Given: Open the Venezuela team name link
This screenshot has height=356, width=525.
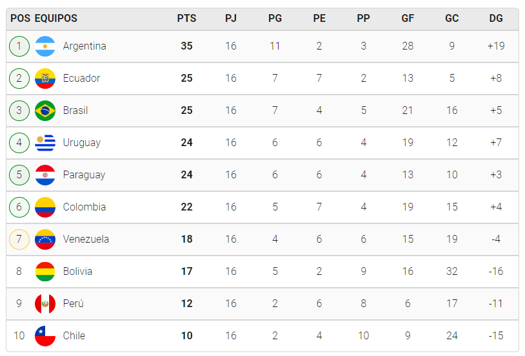Looking at the screenshot, I should point(86,239).
